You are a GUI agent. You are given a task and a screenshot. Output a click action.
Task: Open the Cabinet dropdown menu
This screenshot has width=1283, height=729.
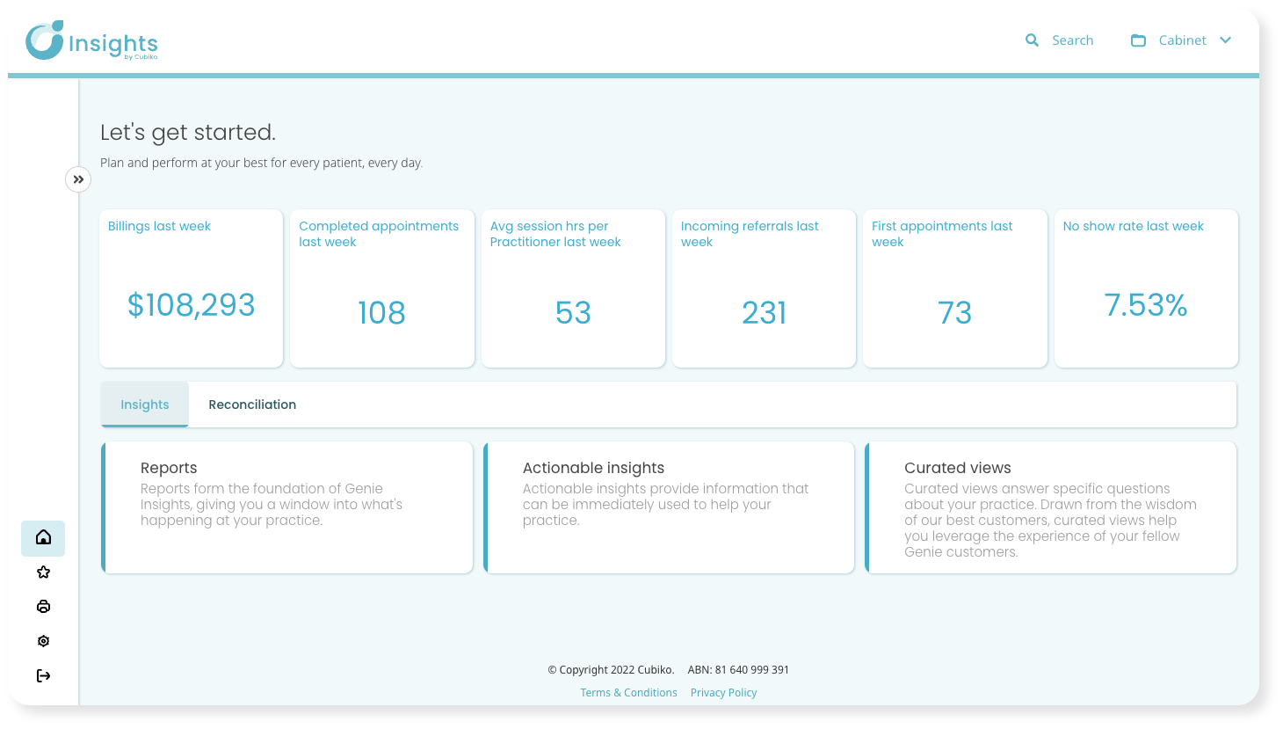[x=1227, y=40]
